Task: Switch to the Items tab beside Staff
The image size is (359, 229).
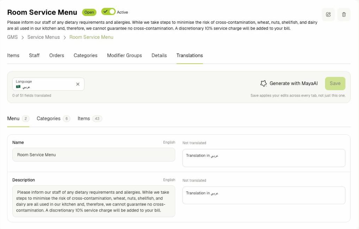Action: click(13, 55)
